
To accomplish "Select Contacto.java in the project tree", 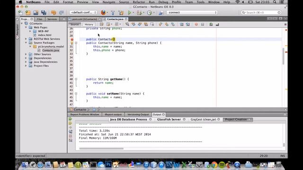I will pos(51,51).
